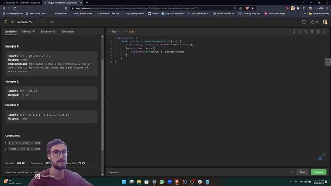Viewport: 331px width, 186px height.
Task: Open the user profile avatar
Action: 325,22
